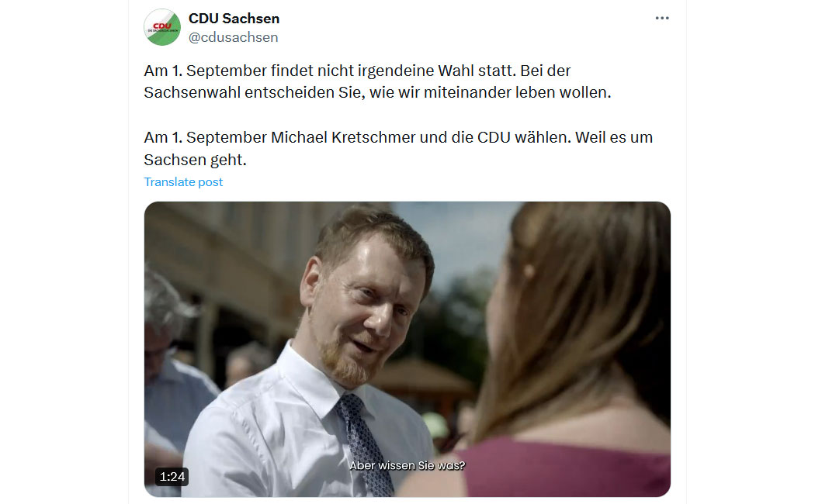Click the Translate post link

(x=183, y=182)
